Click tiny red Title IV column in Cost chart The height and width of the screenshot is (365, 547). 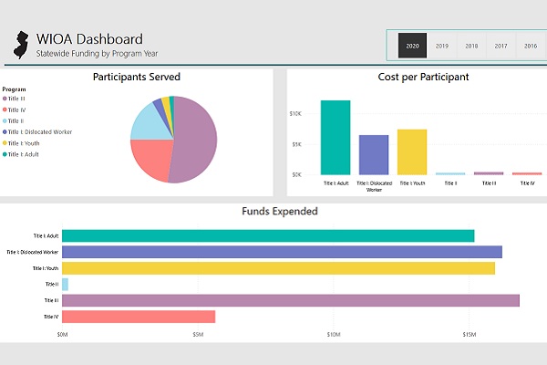point(527,173)
